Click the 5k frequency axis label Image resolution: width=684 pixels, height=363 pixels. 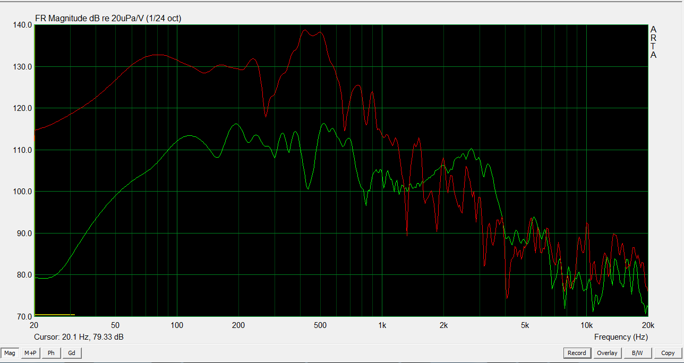coord(525,325)
